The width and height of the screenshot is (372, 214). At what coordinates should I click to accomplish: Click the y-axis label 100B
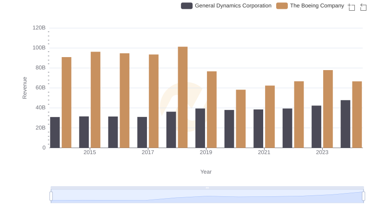pos(39,48)
